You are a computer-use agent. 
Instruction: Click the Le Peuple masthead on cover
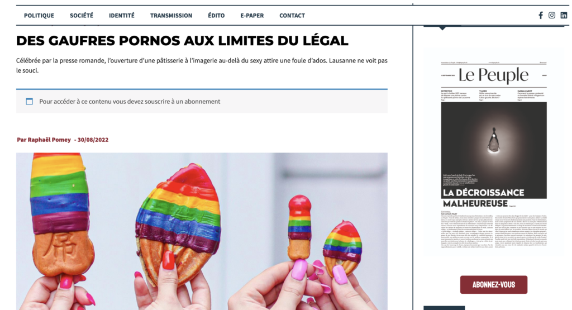pyautogui.click(x=493, y=75)
